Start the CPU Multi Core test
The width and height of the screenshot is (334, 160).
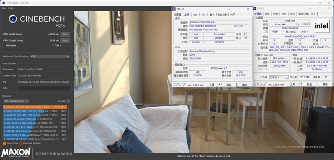tap(65, 34)
